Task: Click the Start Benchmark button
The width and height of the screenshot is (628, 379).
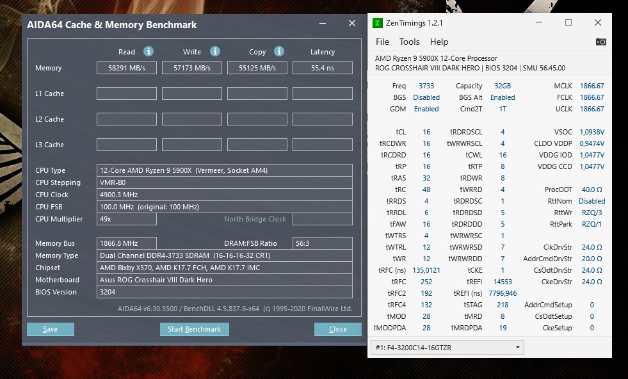Action: [194, 329]
